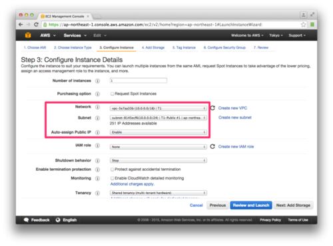Click Purchasing option info icon
This screenshot has width=333, height=246.
click(97, 94)
